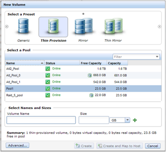Click the capacity icon beside 22.8 GB
This screenshot has height=152, width=166.
[91, 95]
